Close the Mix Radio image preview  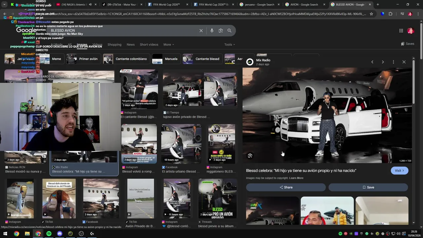click(404, 62)
